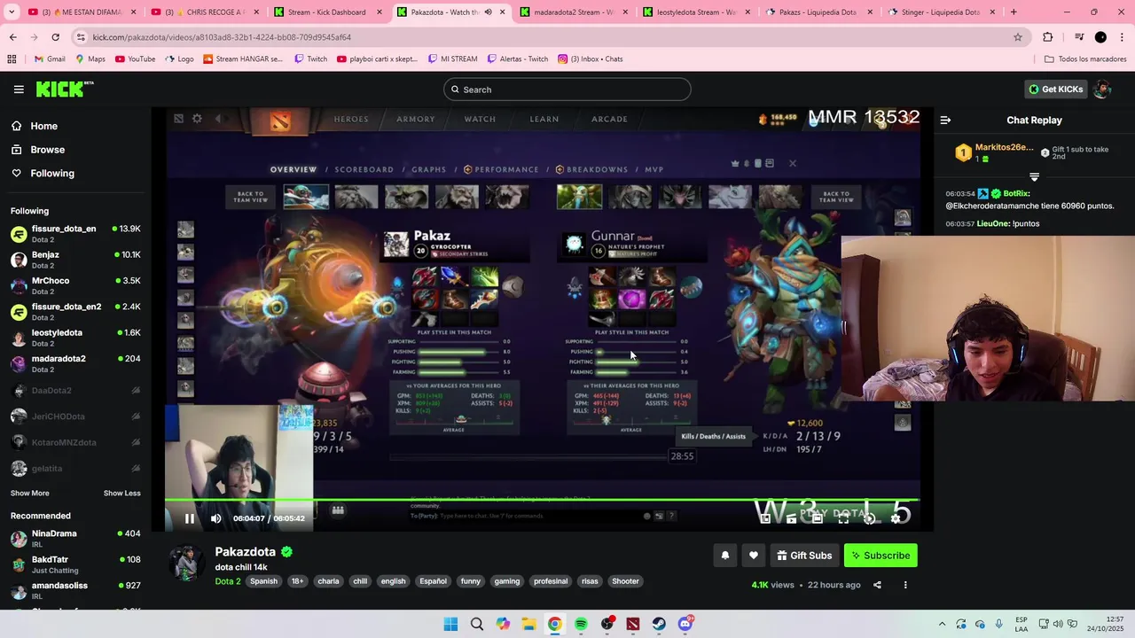Click the green Subscribe button
This screenshot has height=638, width=1135.
point(881,556)
